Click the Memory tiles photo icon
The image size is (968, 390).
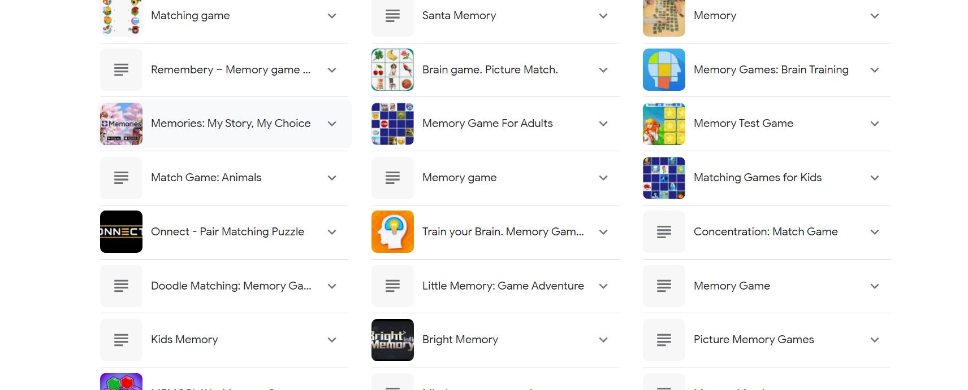664,15
